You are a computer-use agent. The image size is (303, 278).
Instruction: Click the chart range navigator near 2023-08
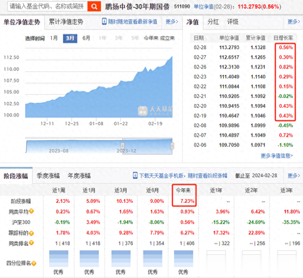tap(59, 151)
